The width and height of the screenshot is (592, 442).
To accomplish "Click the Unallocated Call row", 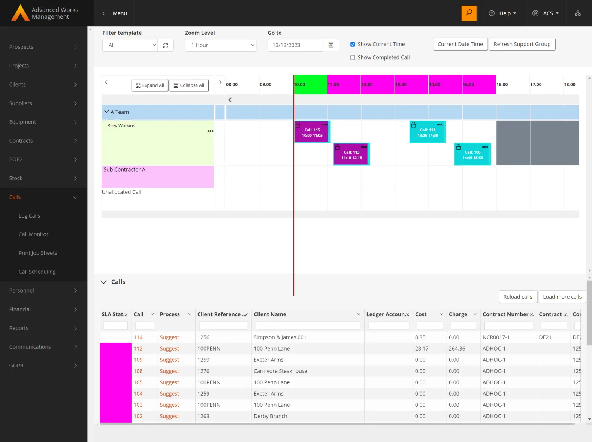I will pyautogui.click(x=158, y=199).
